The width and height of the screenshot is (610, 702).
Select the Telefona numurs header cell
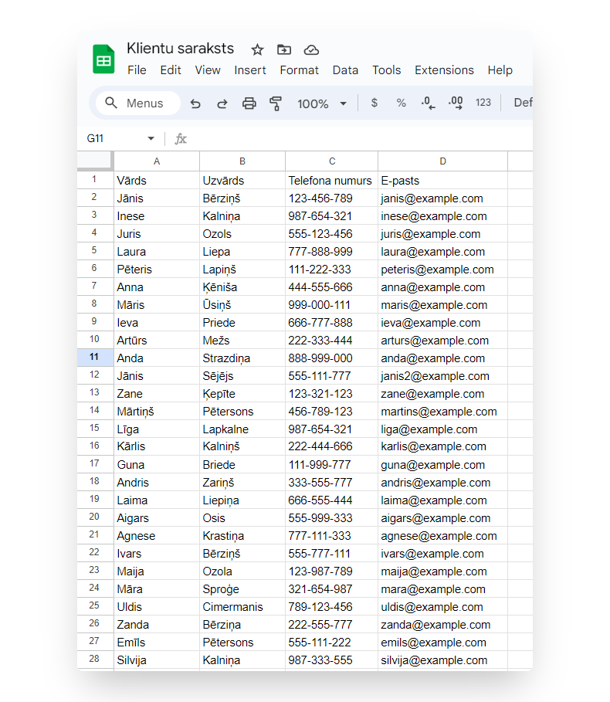(x=331, y=181)
